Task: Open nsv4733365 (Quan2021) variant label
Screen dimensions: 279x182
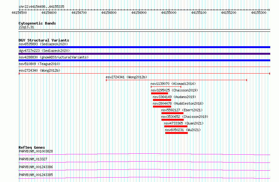Action: (184, 123)
